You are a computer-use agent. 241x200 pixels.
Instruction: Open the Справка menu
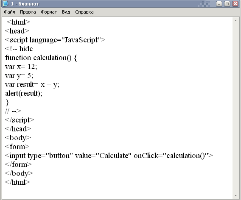pyautogui.click(x=84, y=12)
